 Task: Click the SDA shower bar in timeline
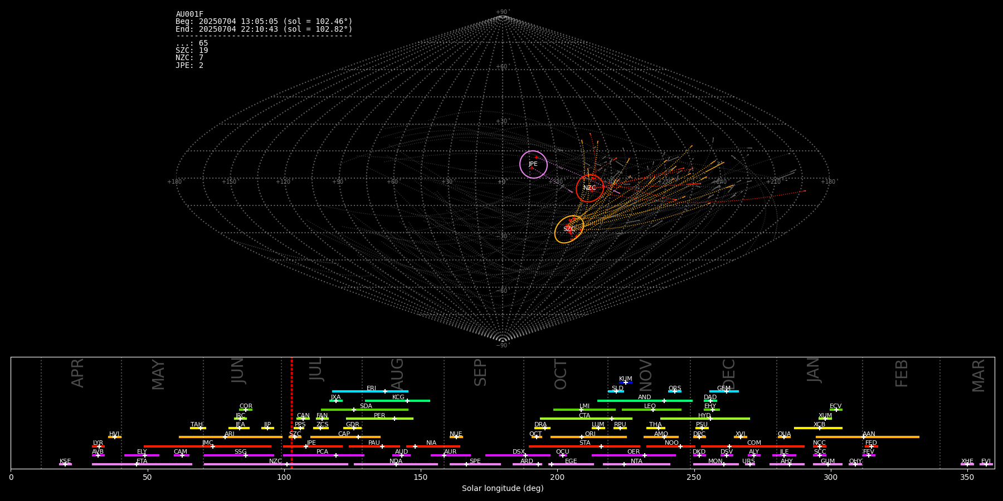[364, 409]
